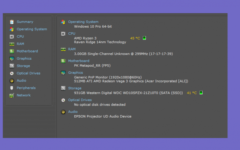This screenshot has height=150, width=240.
Task: Click the 45 °C CPU temperature reading
Action: click(135, 38)
